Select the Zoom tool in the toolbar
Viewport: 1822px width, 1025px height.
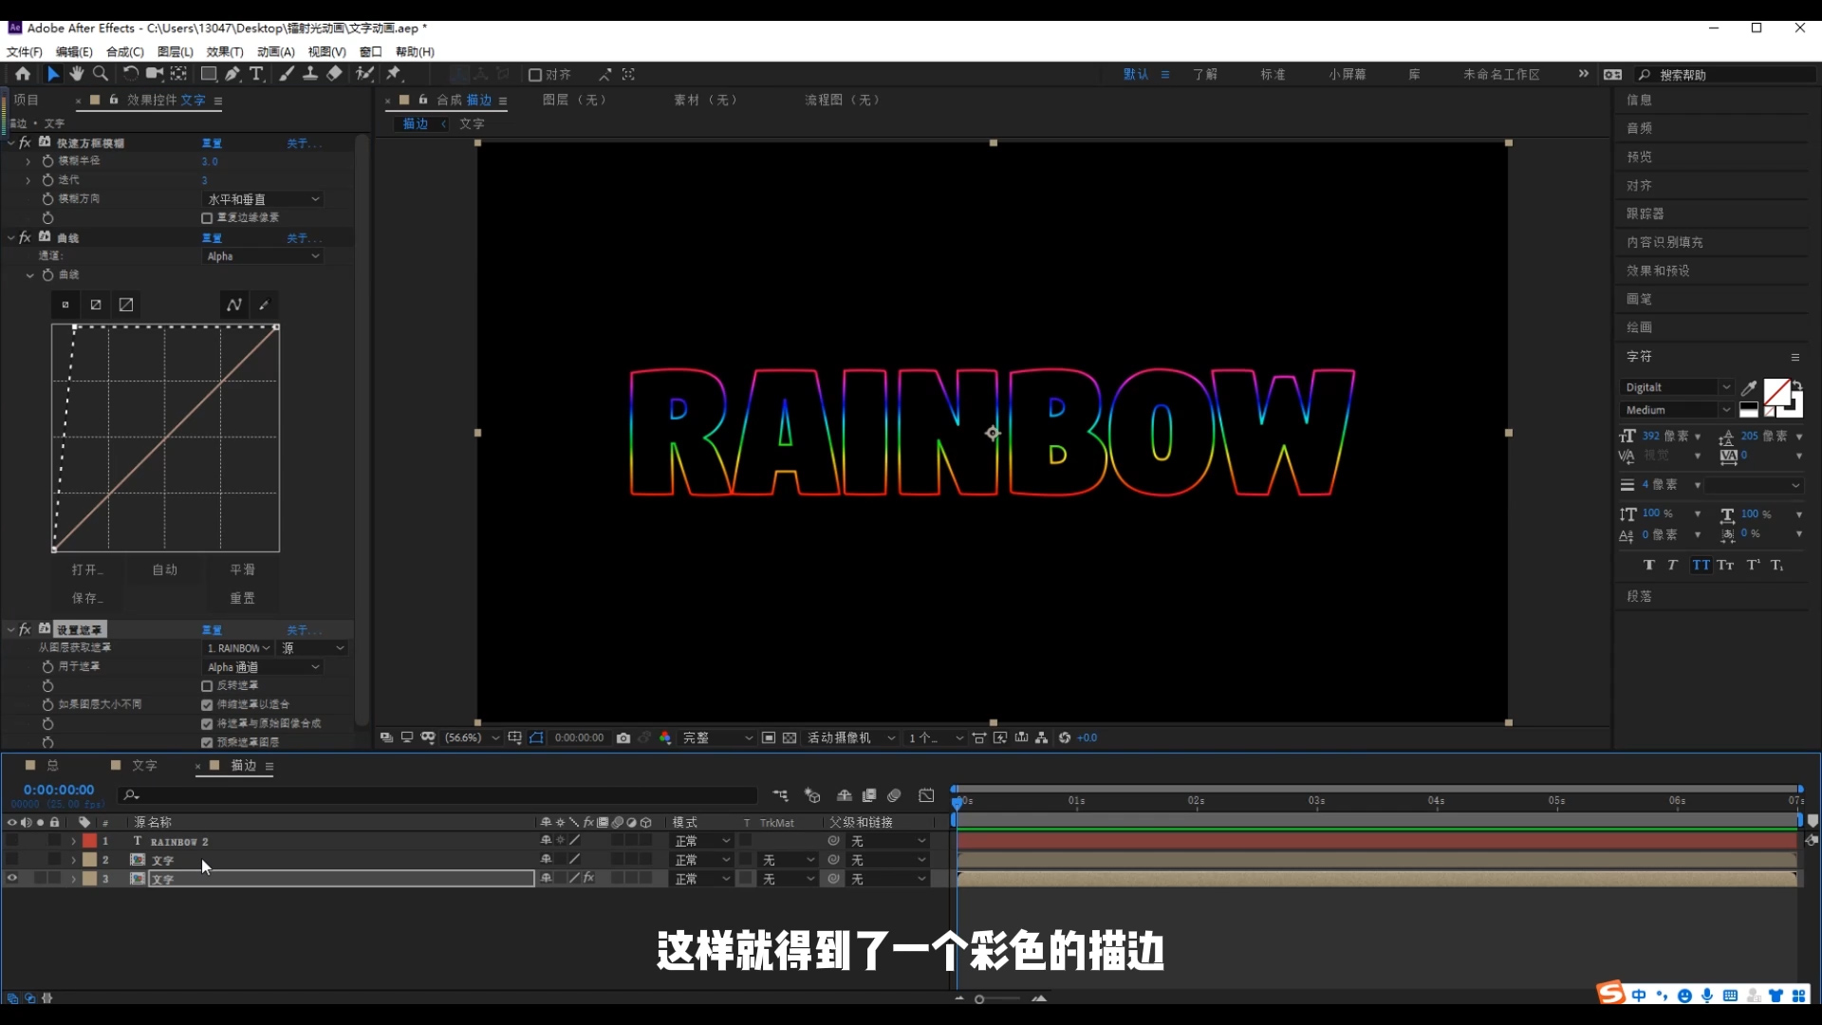[100, 74]
